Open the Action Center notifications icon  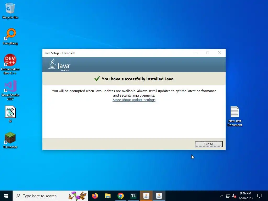tap(259, 196)
